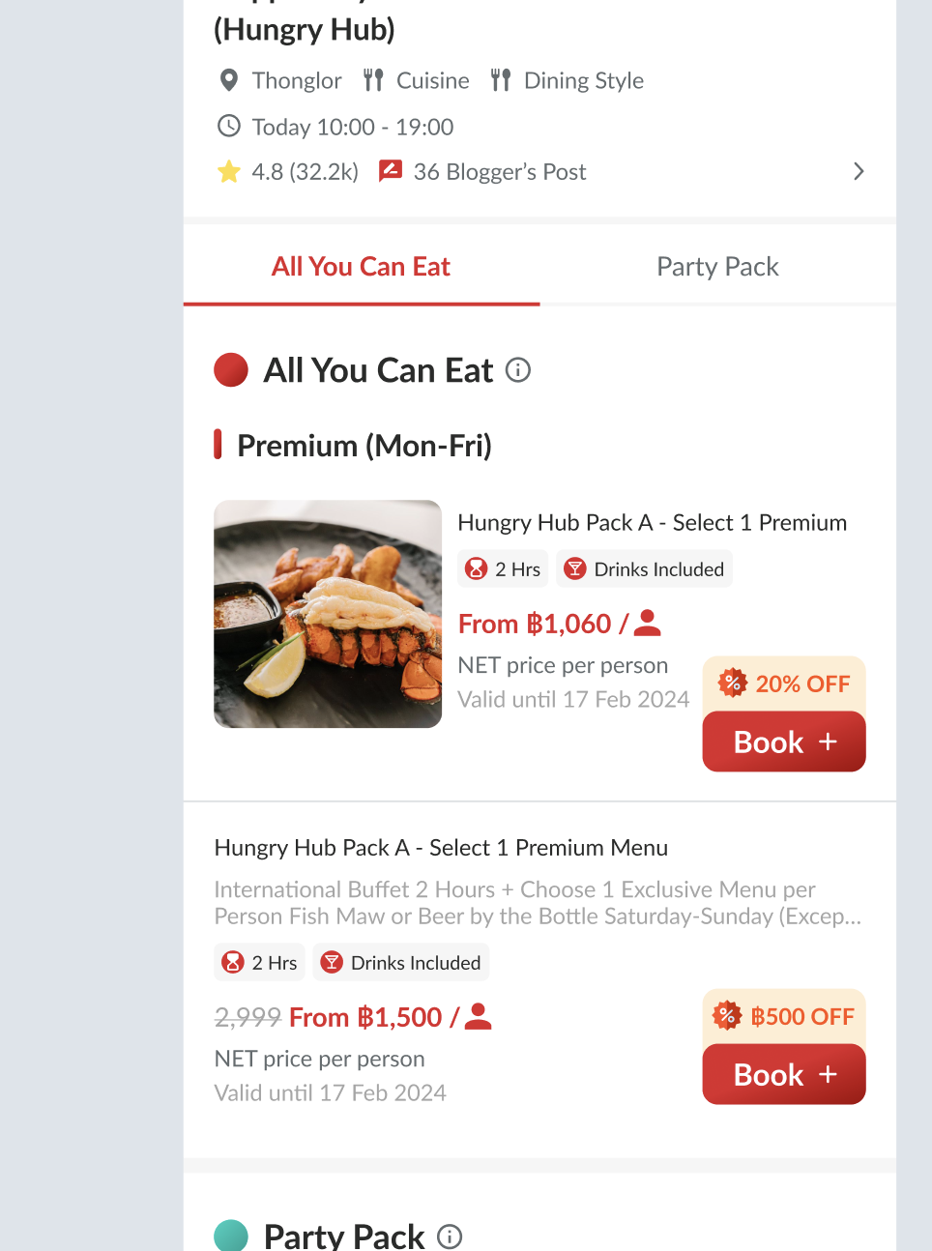Viewport: 932px width, 1251px height.
Task: Click the red All You Can Eat dot
Action: click(x=231, y=370)
